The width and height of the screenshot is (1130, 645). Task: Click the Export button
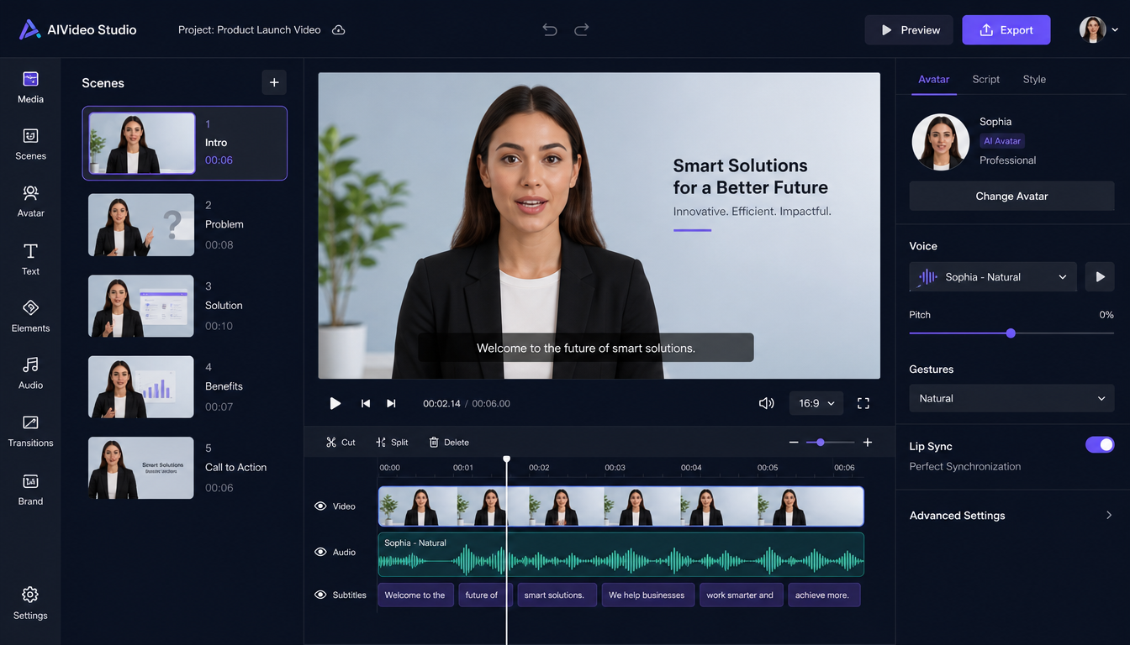coord(1006,30)
